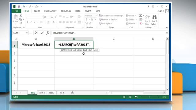
Task: Click the horizontal scrollbar thumb
Action: (x=127, y=93)
